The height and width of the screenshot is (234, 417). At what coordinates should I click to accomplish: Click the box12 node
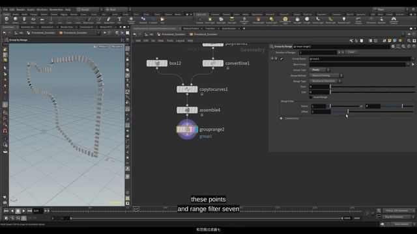click(x=157, y=63)
